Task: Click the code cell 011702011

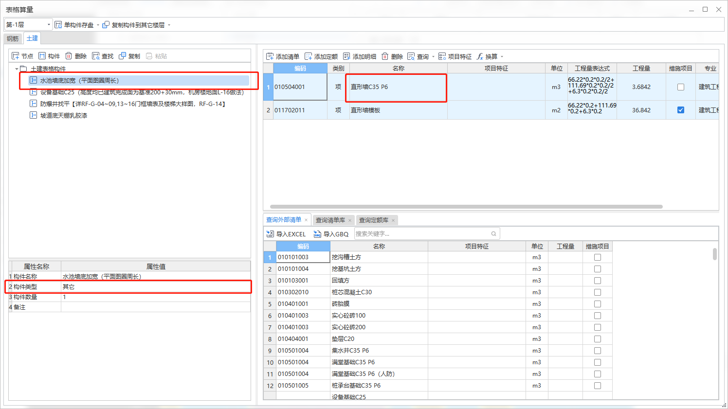Action: tap(300, 110)
